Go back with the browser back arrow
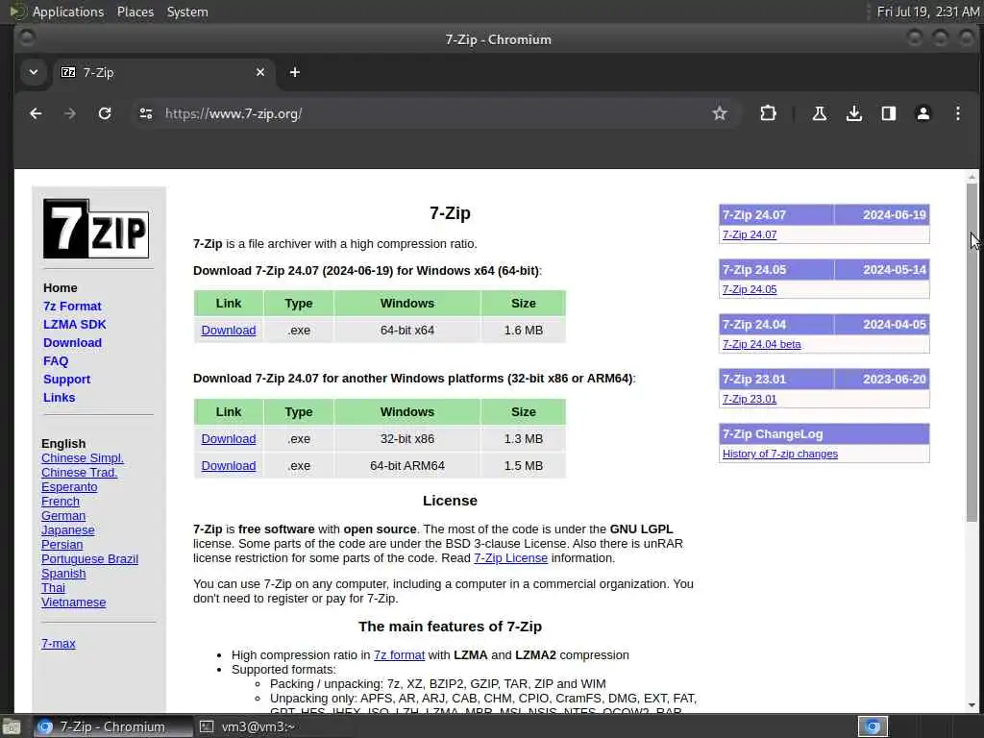This screenshot has height=738, width=984. coord(36,113)
